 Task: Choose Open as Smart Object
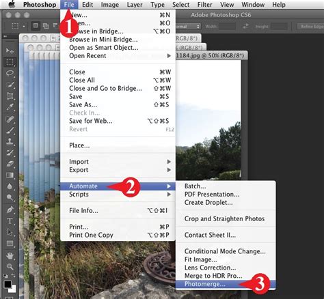tap(118, 48)
